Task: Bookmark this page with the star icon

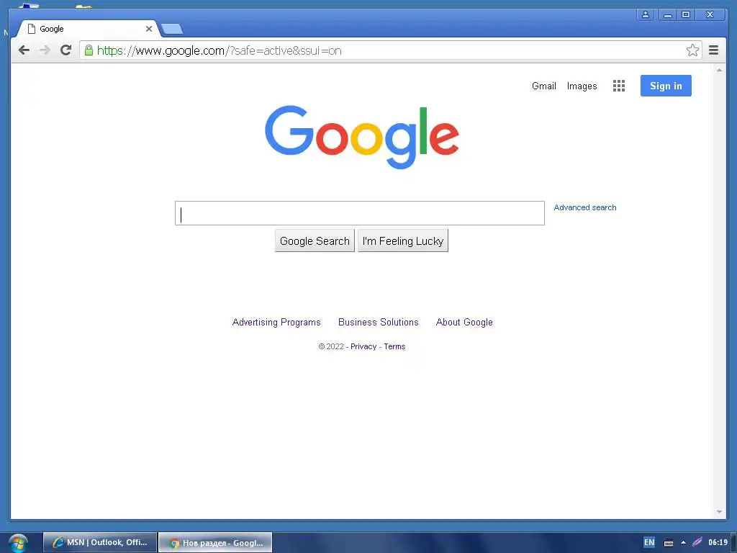Action: click(692, 50)
